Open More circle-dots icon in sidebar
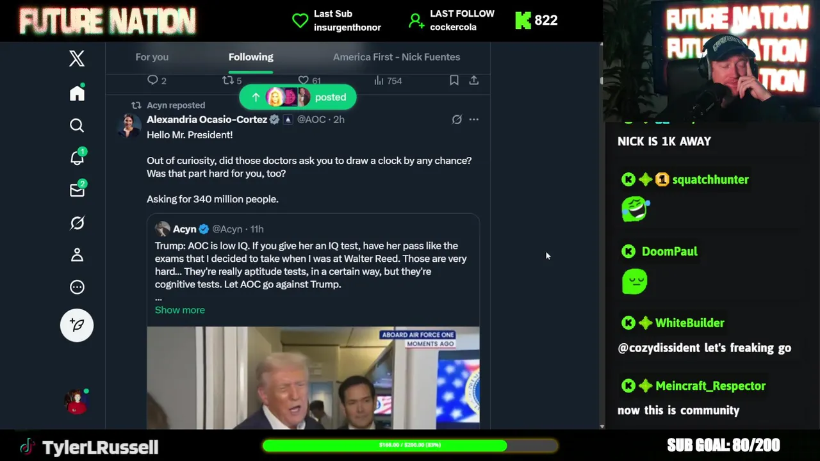The width and height of the screenshot is (820, 461). (77, 287)
